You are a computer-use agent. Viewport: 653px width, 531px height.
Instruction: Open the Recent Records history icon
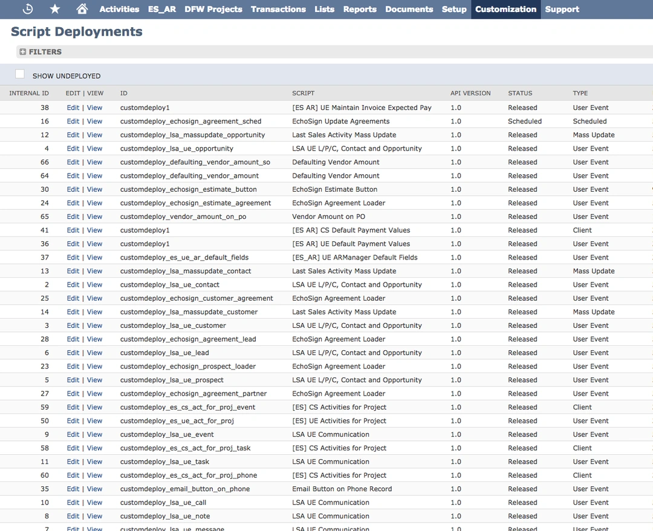point(28,9)
